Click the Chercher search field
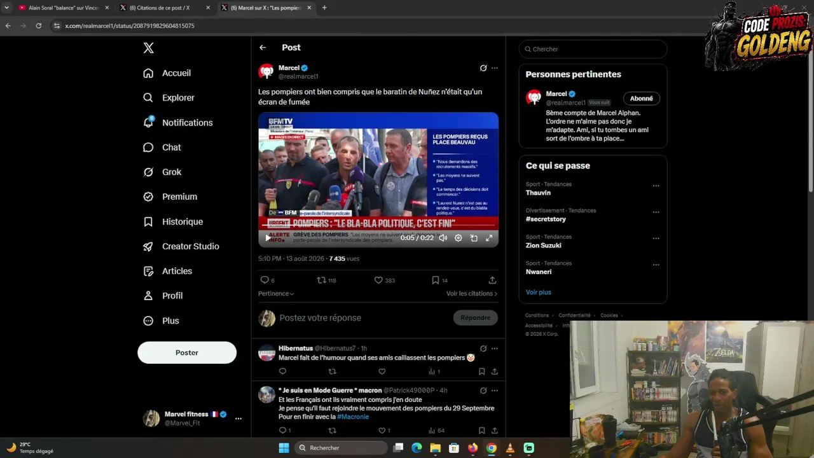814x458 pixels. click(593, 49)
